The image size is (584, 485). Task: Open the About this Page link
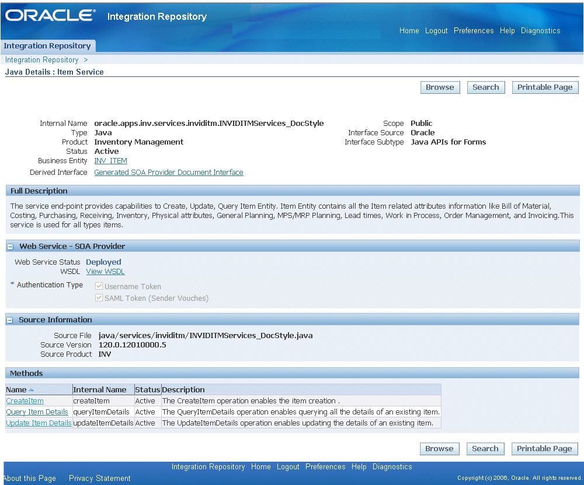(x=29, y=479)
